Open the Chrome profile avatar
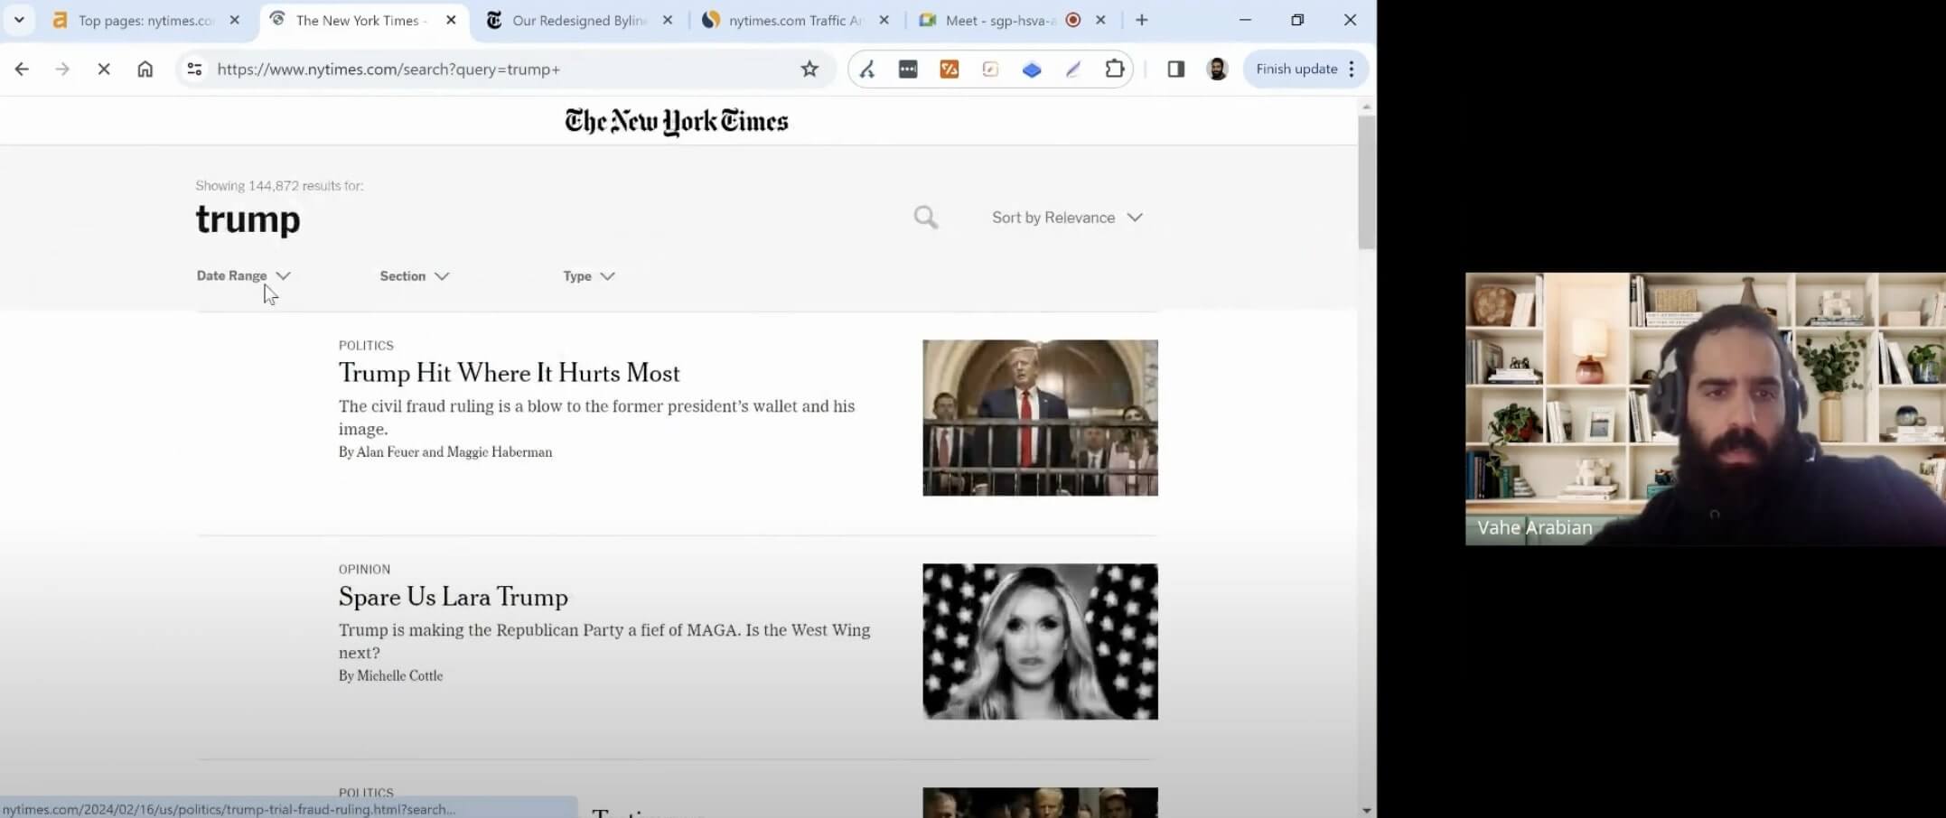1946x818 pixels. pos(1217,70)
